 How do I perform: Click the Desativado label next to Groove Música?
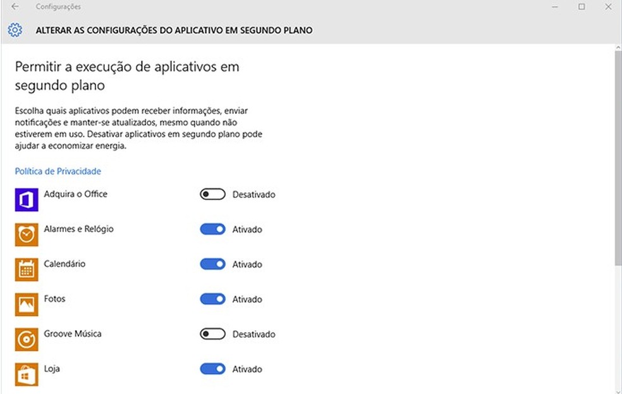255,334
